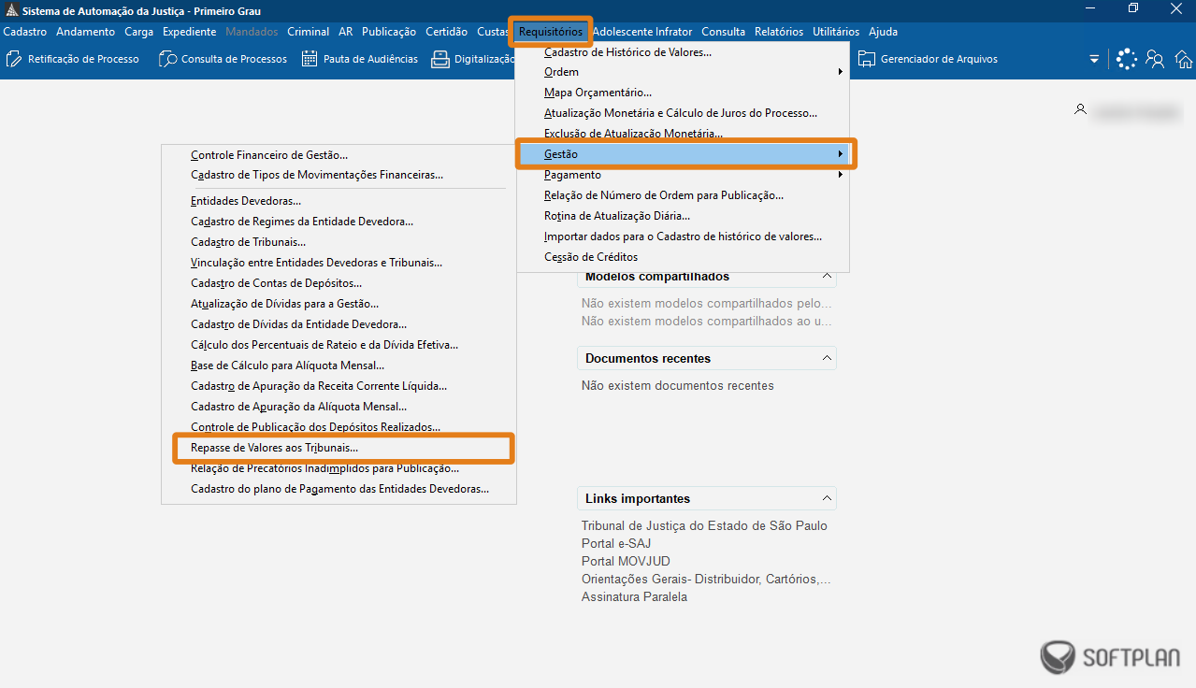Open the Assinatura Paralela link
The image size is (1196, 688).
(634, 596)
